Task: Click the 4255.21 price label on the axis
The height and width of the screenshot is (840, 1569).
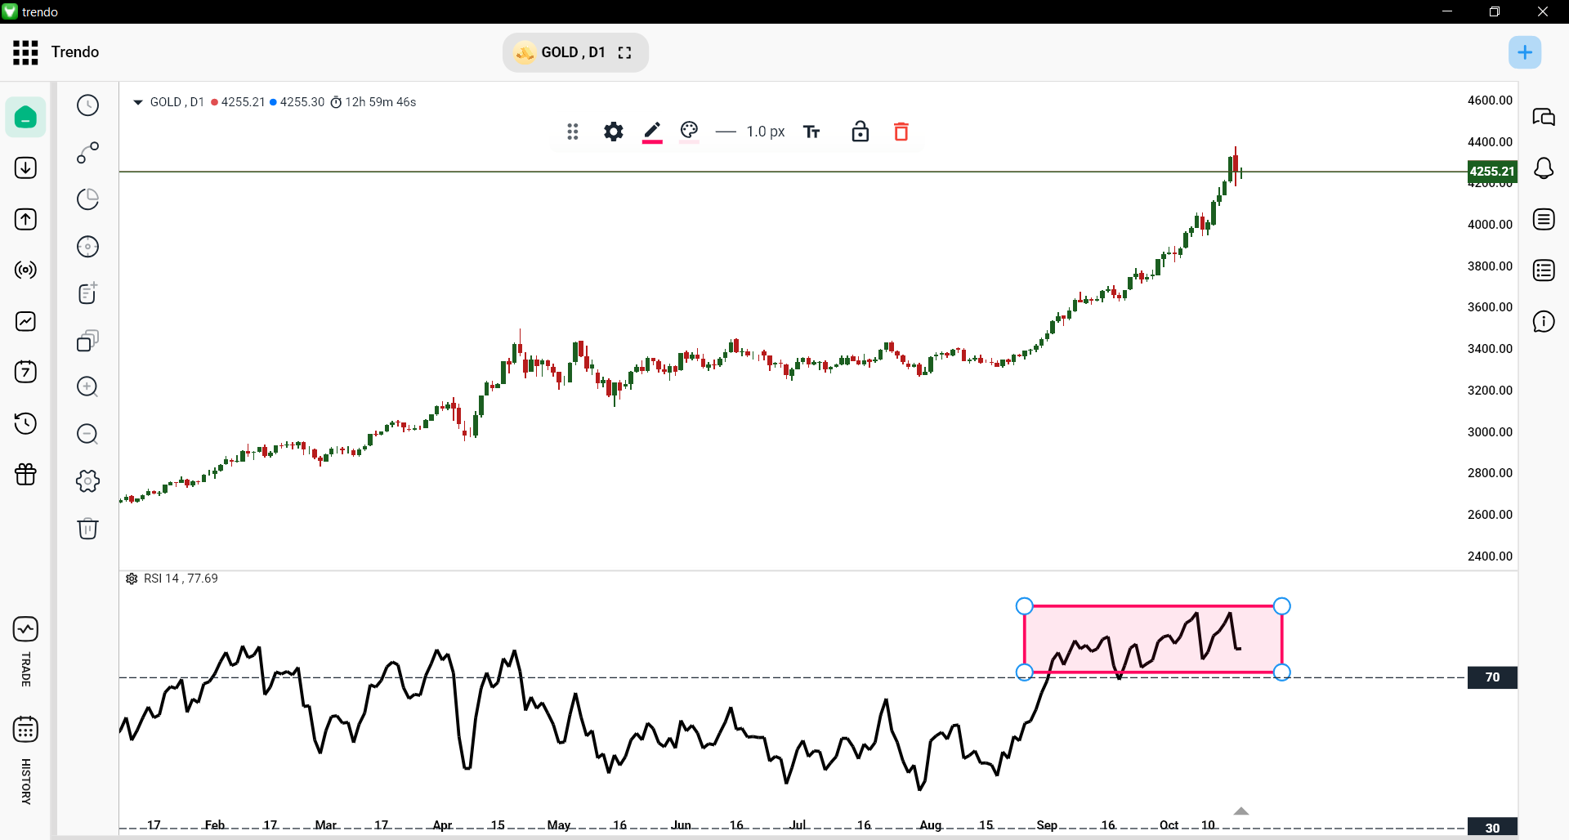Action: (1491, 172)
